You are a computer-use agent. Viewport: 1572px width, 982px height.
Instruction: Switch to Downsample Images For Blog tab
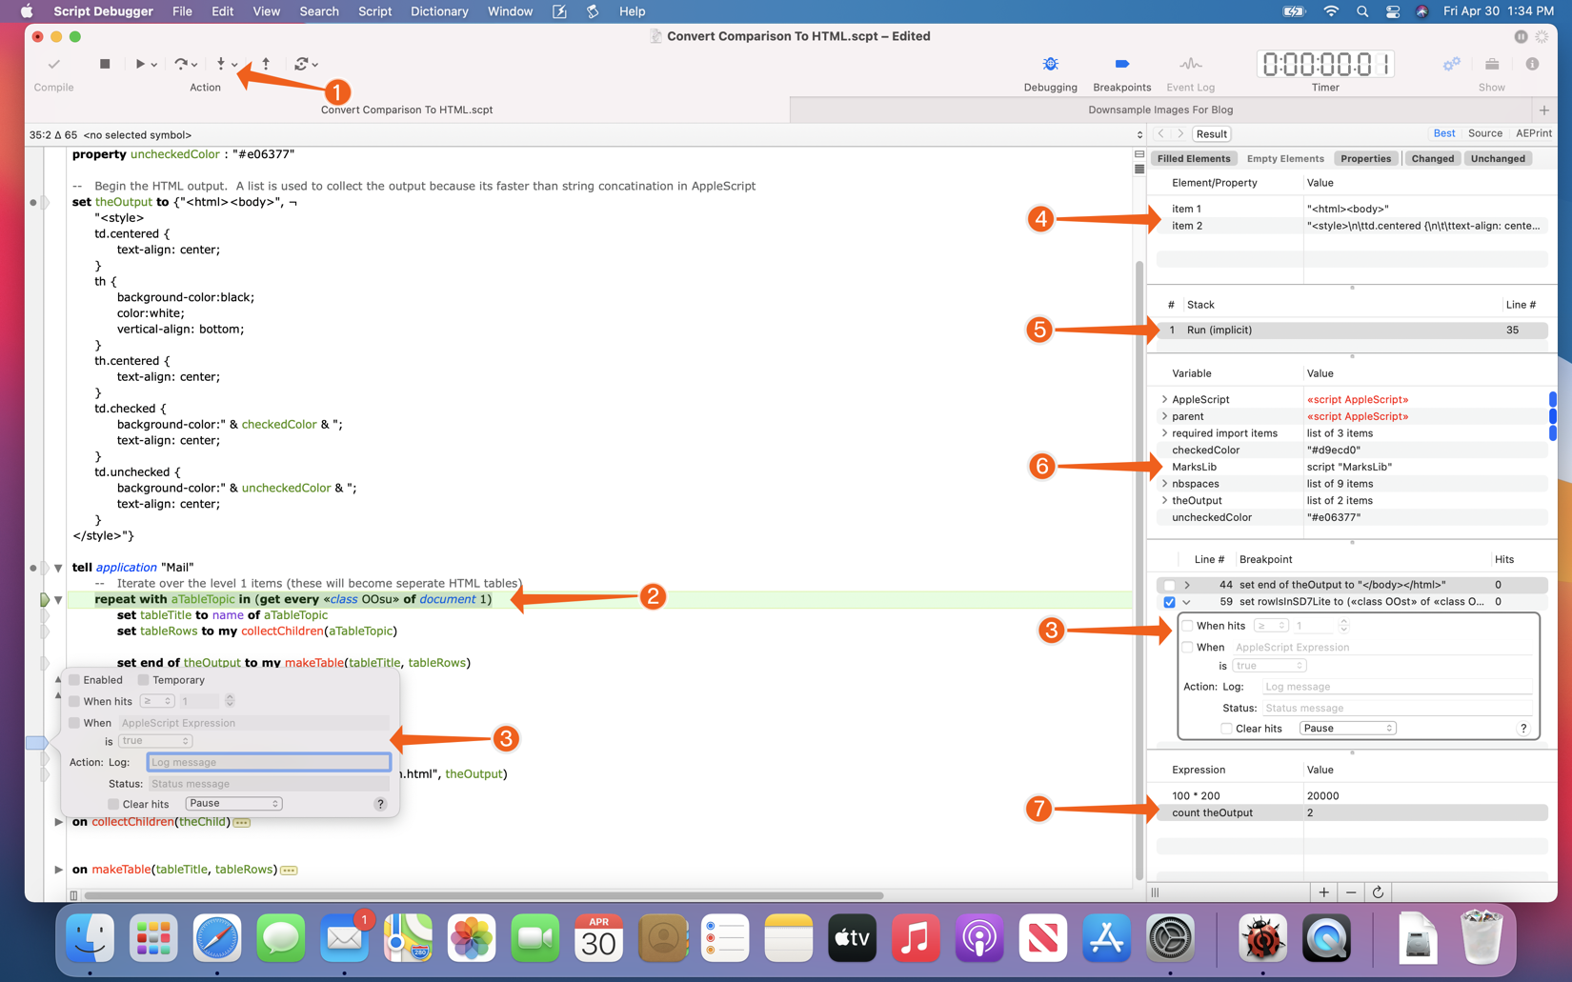coord(1160,110)
